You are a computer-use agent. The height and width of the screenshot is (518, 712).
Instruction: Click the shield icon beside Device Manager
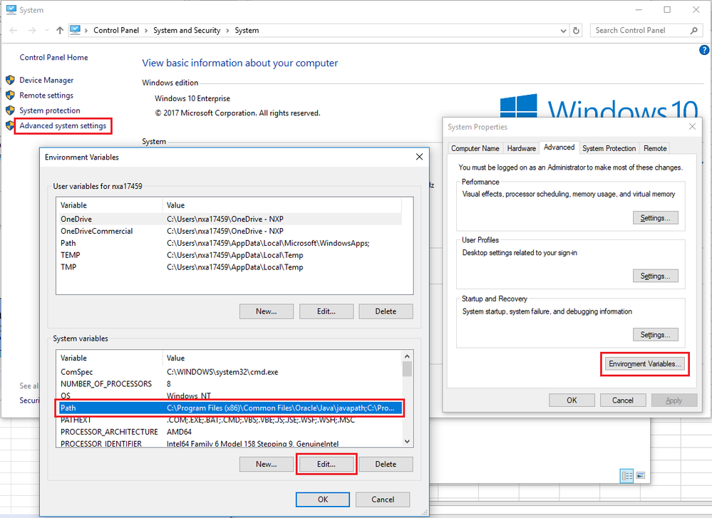click(10, 81)
